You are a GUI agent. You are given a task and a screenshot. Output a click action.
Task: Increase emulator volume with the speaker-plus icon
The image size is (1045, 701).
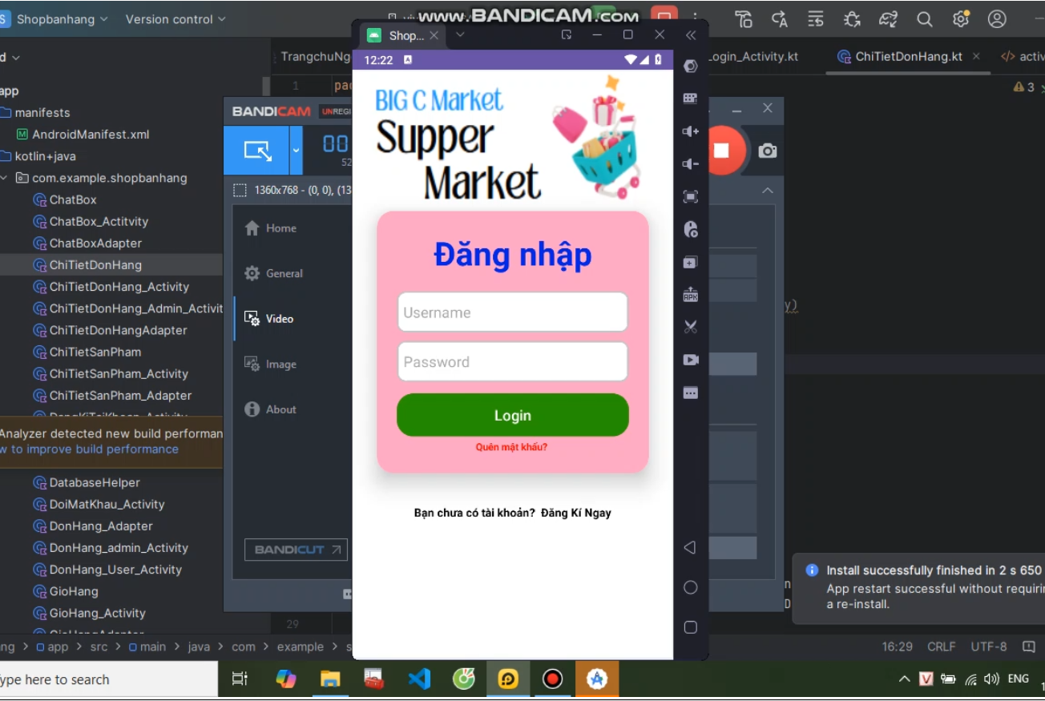click(691, 131)
